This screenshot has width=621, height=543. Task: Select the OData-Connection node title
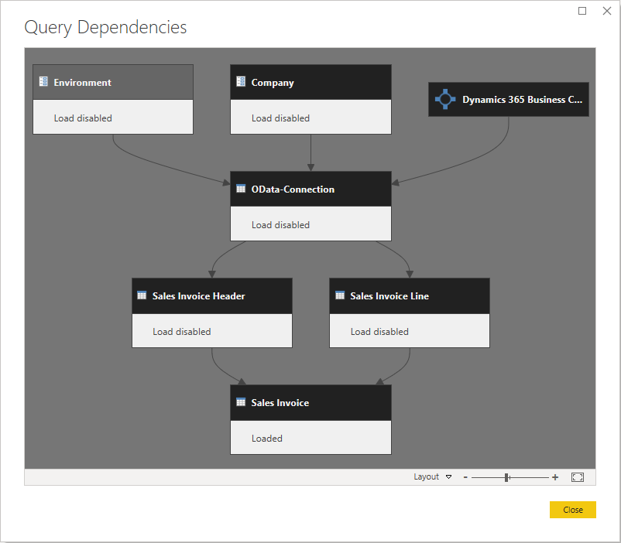coord(293,189)
